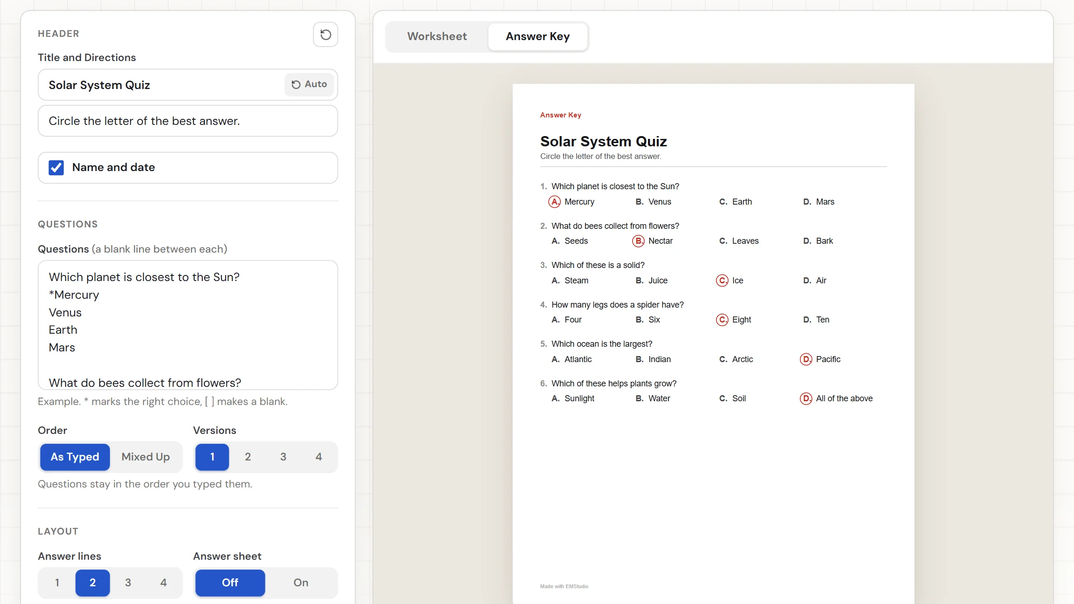
Task: Select As Typed order
Action: coord(75,457)
